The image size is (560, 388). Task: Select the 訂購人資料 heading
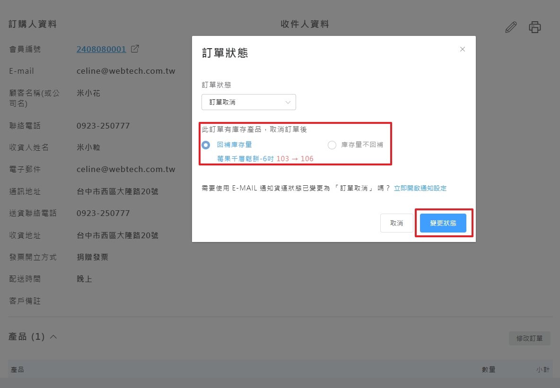(x=33, y=24)
